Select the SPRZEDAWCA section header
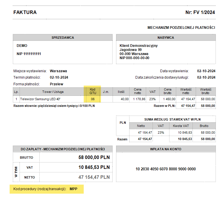The image size is (224, 205). click(63, 38)
